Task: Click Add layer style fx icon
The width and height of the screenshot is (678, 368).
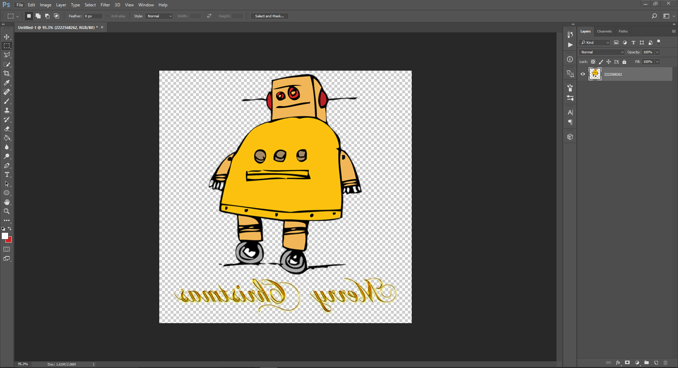Action: 618,363
